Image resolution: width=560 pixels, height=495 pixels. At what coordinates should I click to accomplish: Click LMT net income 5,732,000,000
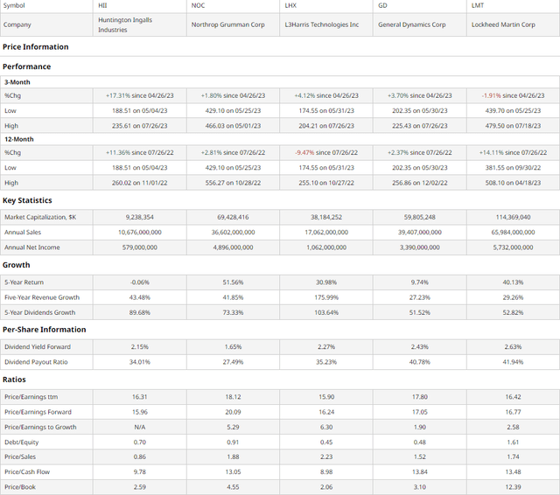[x=513, y=247]
